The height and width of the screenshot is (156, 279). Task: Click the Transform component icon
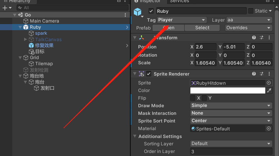tap(141, 37)
